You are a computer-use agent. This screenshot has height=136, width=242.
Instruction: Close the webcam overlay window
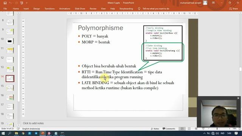point(238,98)
